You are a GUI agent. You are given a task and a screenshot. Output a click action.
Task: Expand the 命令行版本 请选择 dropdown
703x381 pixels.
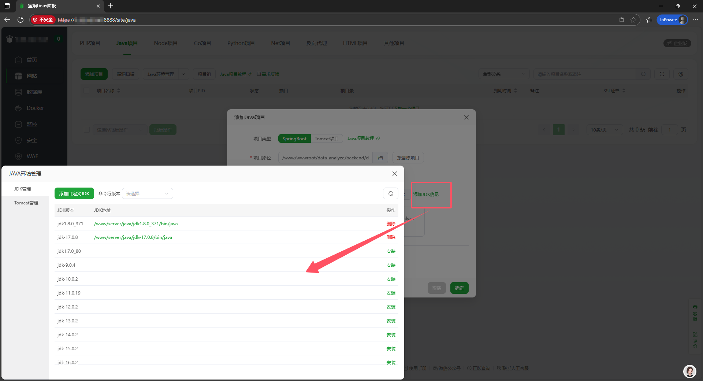coord(147,193)
